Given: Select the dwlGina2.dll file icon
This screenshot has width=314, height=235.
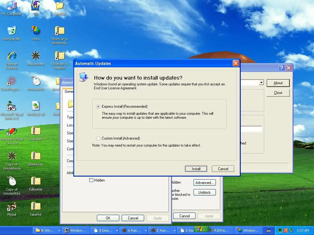Looking at the screenshot, I should click(x=36, y=109).
